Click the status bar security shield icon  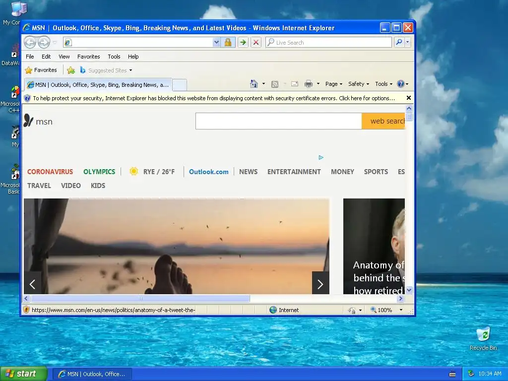tap(26, 310)
